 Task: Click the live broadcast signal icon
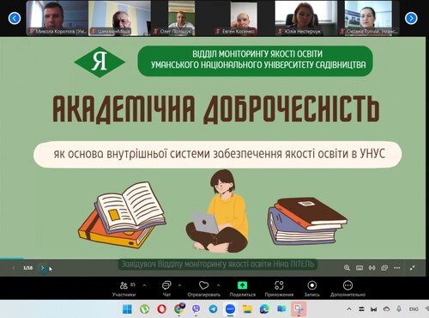tap(372, 268)
